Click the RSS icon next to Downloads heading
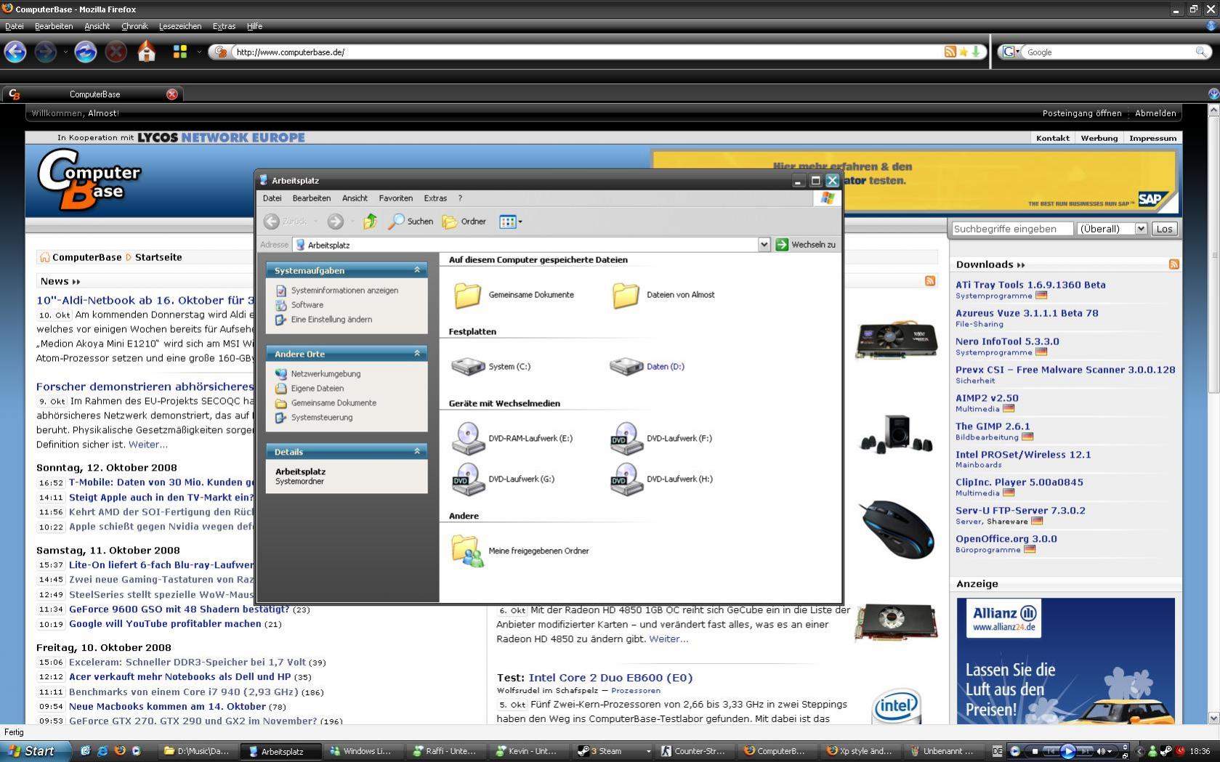The width and height of the screenshot is (1220, 762). point(1173,264)
